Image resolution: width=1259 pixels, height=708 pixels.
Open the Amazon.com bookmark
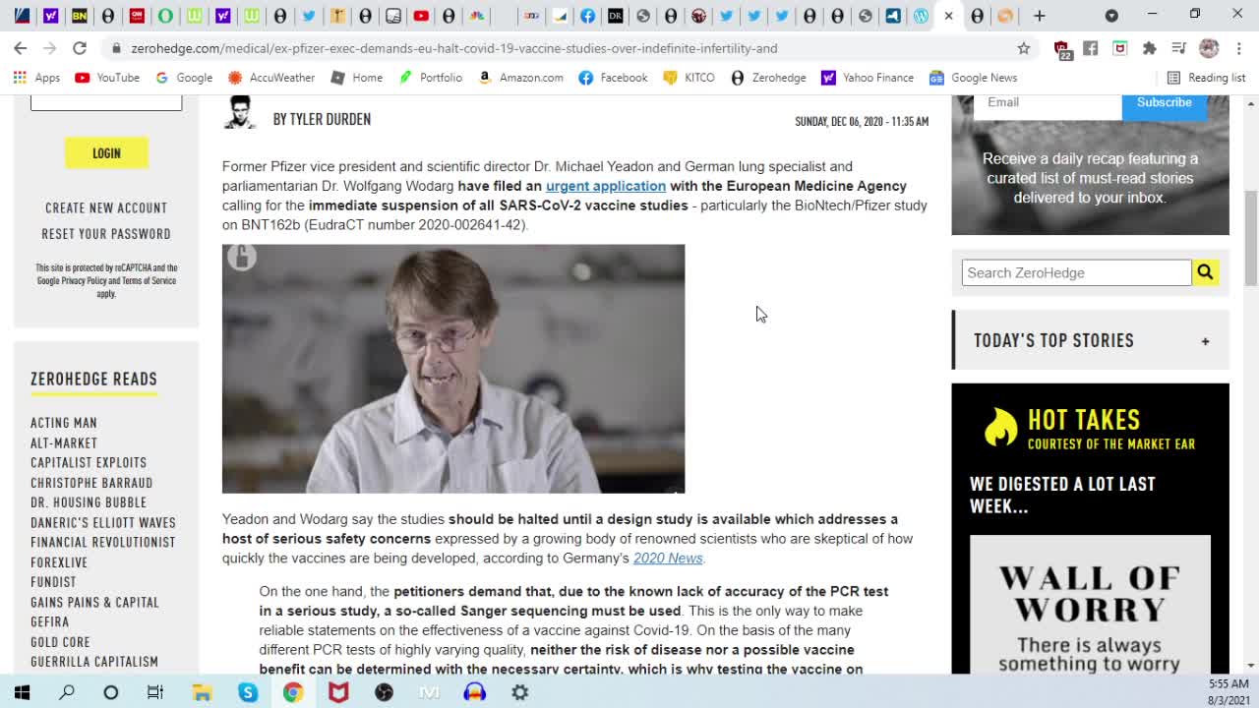(520, 78)
